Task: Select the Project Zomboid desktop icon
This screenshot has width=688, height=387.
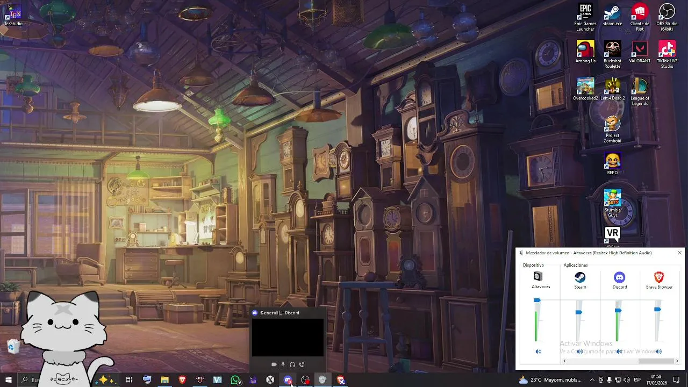Action: coord(612,130)
